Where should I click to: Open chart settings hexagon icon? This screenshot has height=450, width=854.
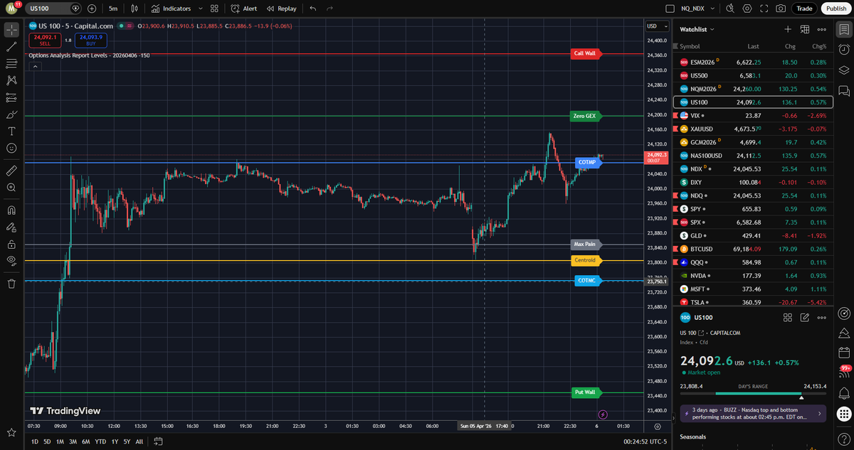click(x=747, y=9)
